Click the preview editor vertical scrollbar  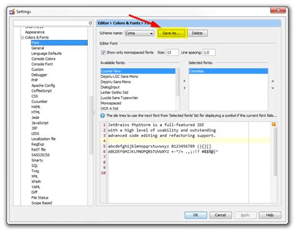point(275,152)
